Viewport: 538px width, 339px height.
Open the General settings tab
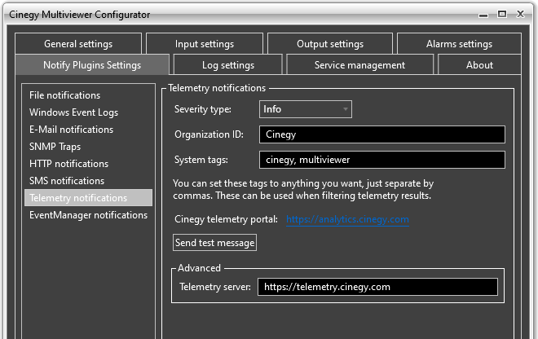pos(78,43)
